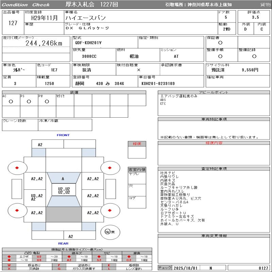
Task: Select the rear-right wheel diamond marker
Action: point(110,210)
